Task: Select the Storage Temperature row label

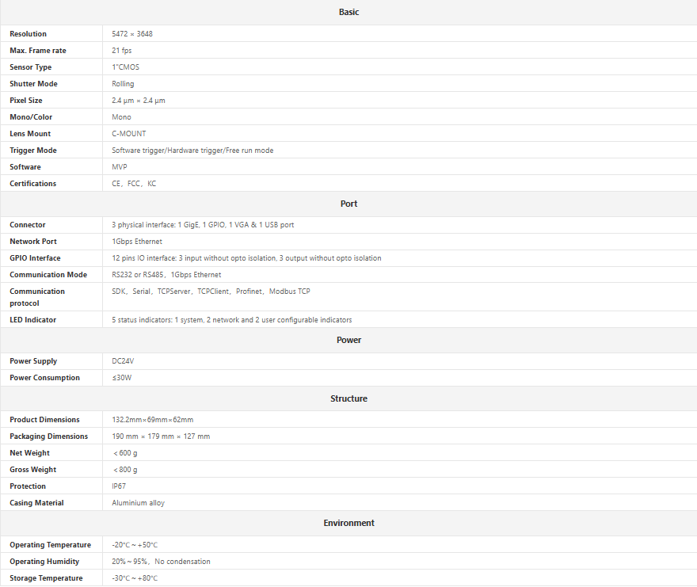Action: [46, 578]
